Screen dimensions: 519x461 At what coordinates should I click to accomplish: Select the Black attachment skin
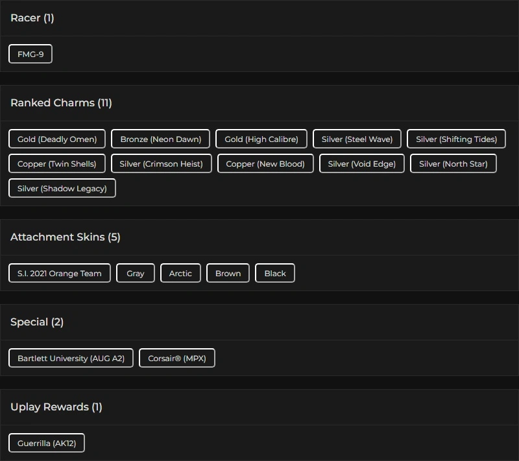click(275, 274)
